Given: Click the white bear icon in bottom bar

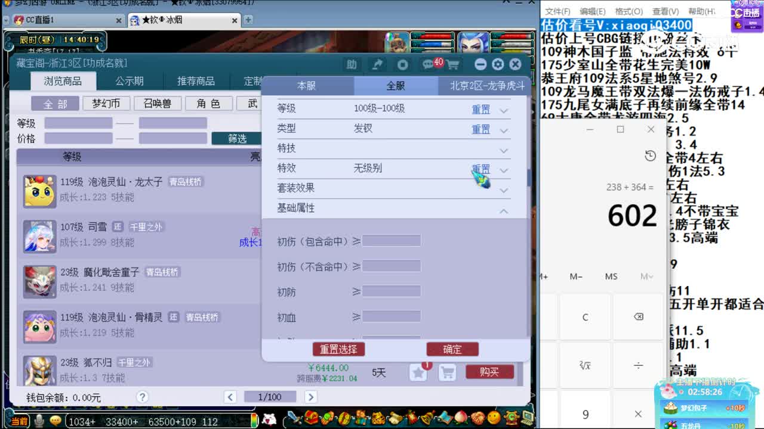Looking at the screenshot, I should coord(269,419).
